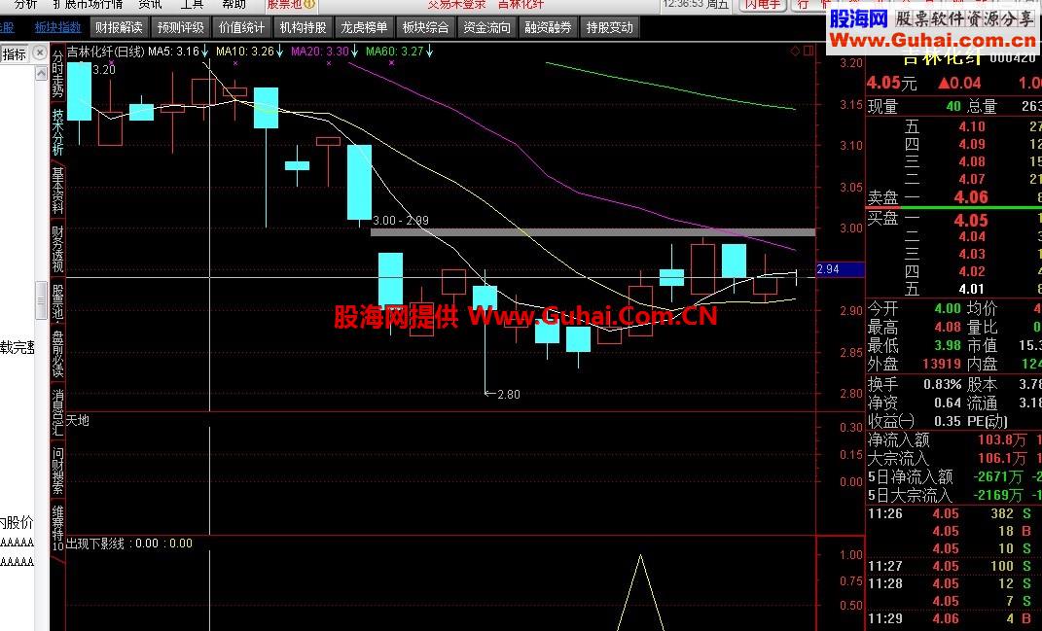Viewport: 1042px width, 631px height.
Task: Click the 换手 0.83% value
Action: pos(943,385)
